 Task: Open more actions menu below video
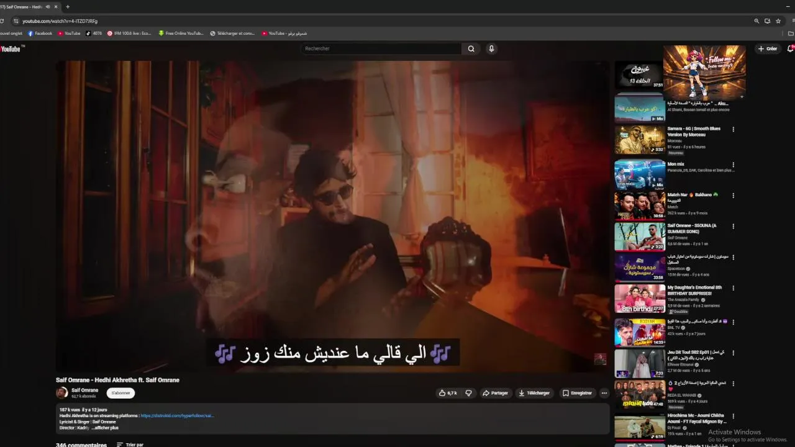(x=604, y=393)
